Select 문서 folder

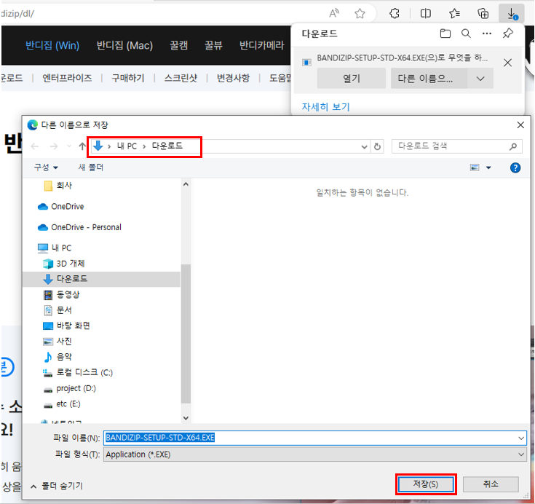point(64,310)
